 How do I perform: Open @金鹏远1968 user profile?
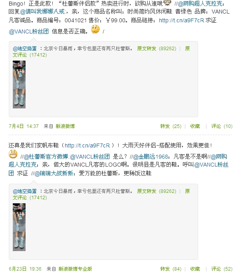151,157
